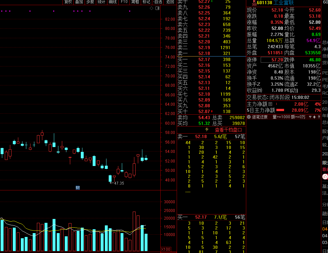Click the 市值 10355亿 value
Image resolution: width=328 pixels, height=253 pixels.
coord(311,66)
